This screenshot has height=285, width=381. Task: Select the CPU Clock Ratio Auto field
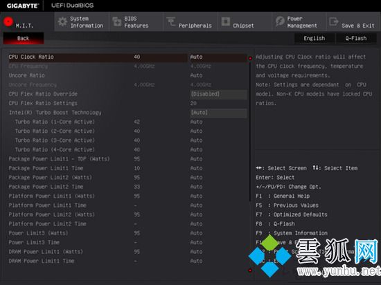click(218, 57)
